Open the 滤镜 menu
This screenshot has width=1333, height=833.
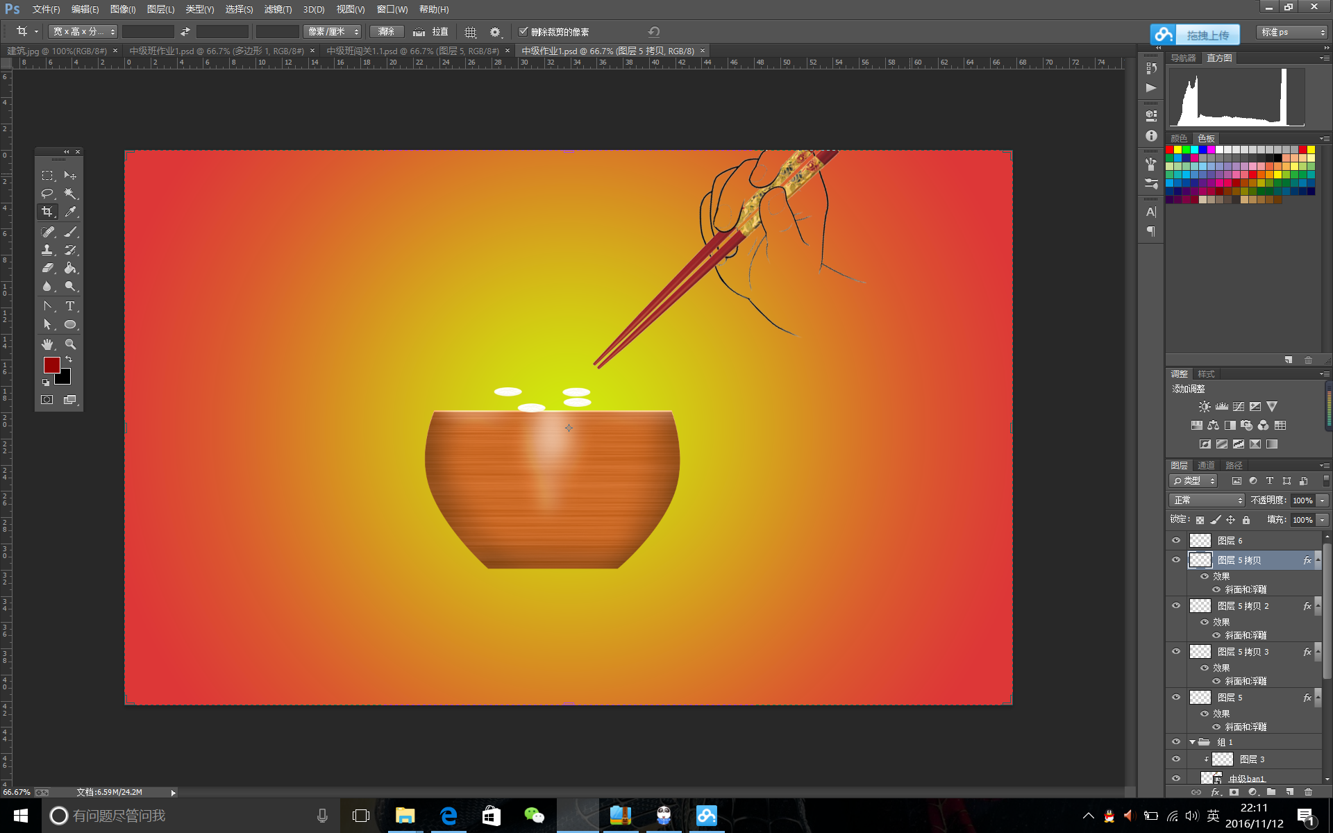278,9
